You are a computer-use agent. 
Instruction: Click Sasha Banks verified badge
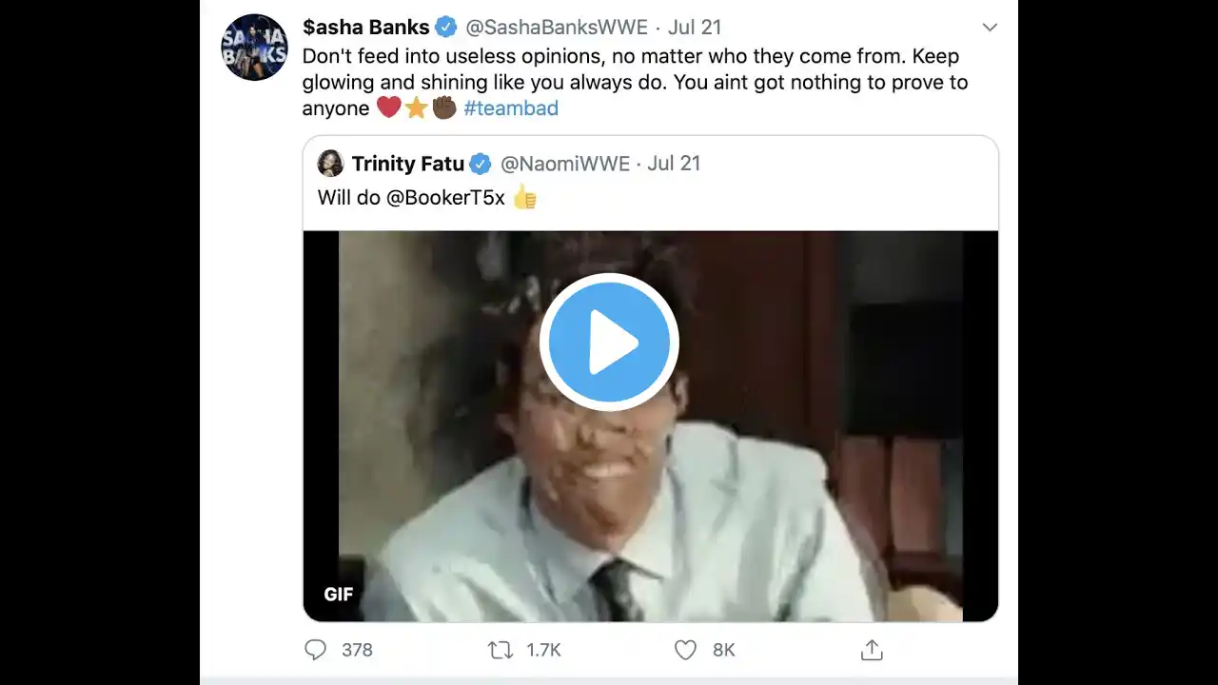coord(445,27)
